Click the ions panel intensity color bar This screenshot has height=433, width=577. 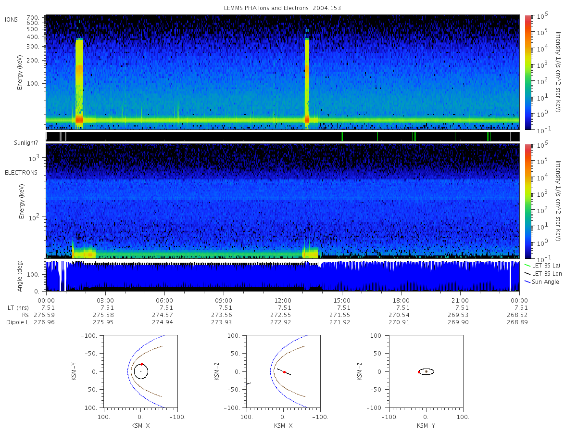point(527,72)
